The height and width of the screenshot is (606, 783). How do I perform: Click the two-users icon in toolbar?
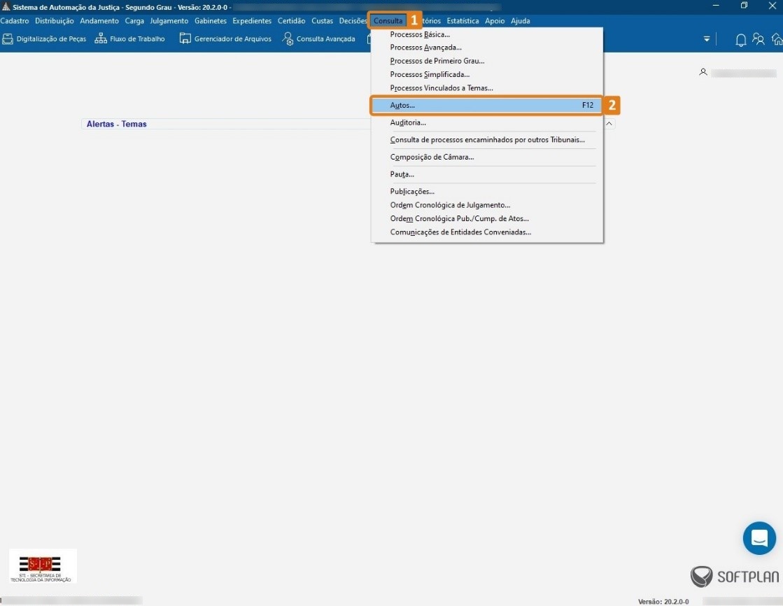759,39
